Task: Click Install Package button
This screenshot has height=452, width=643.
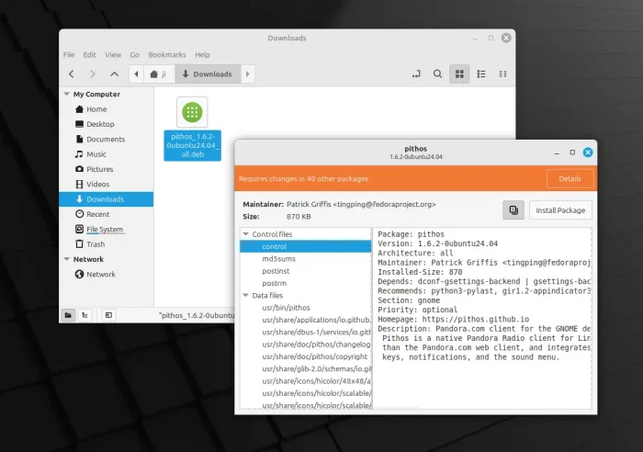Action: click(x=560, y=210)
